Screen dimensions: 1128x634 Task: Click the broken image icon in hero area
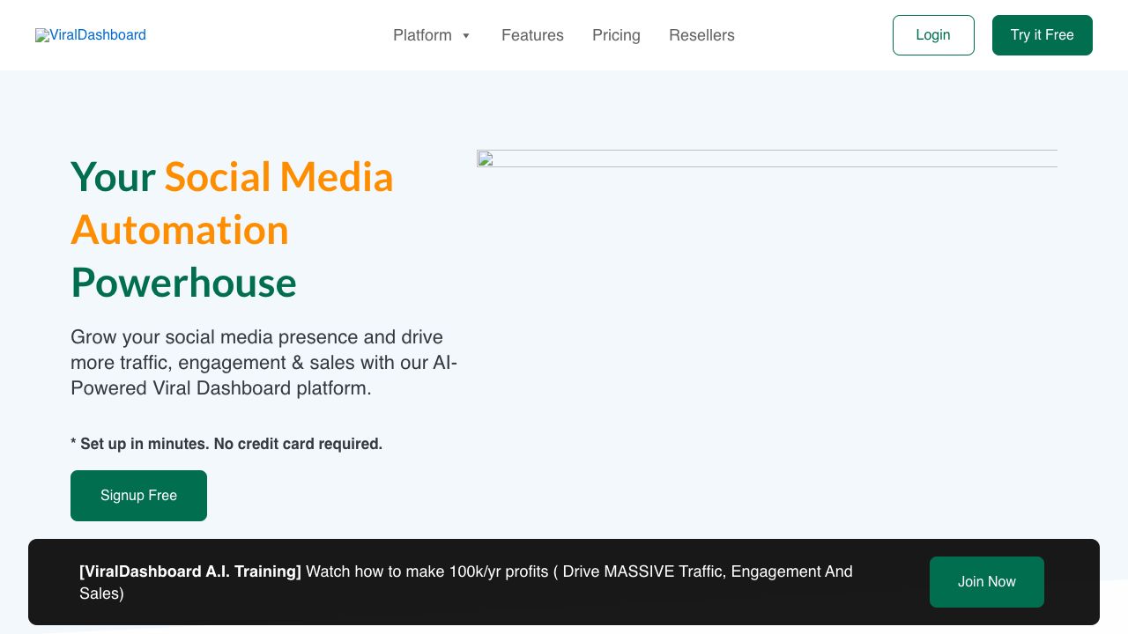point(485,159)
